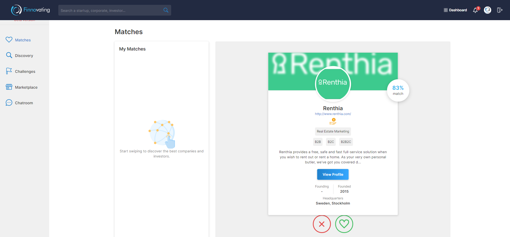Click the Renthia round logo
This screenshot has height=237, width=510.
333,84
